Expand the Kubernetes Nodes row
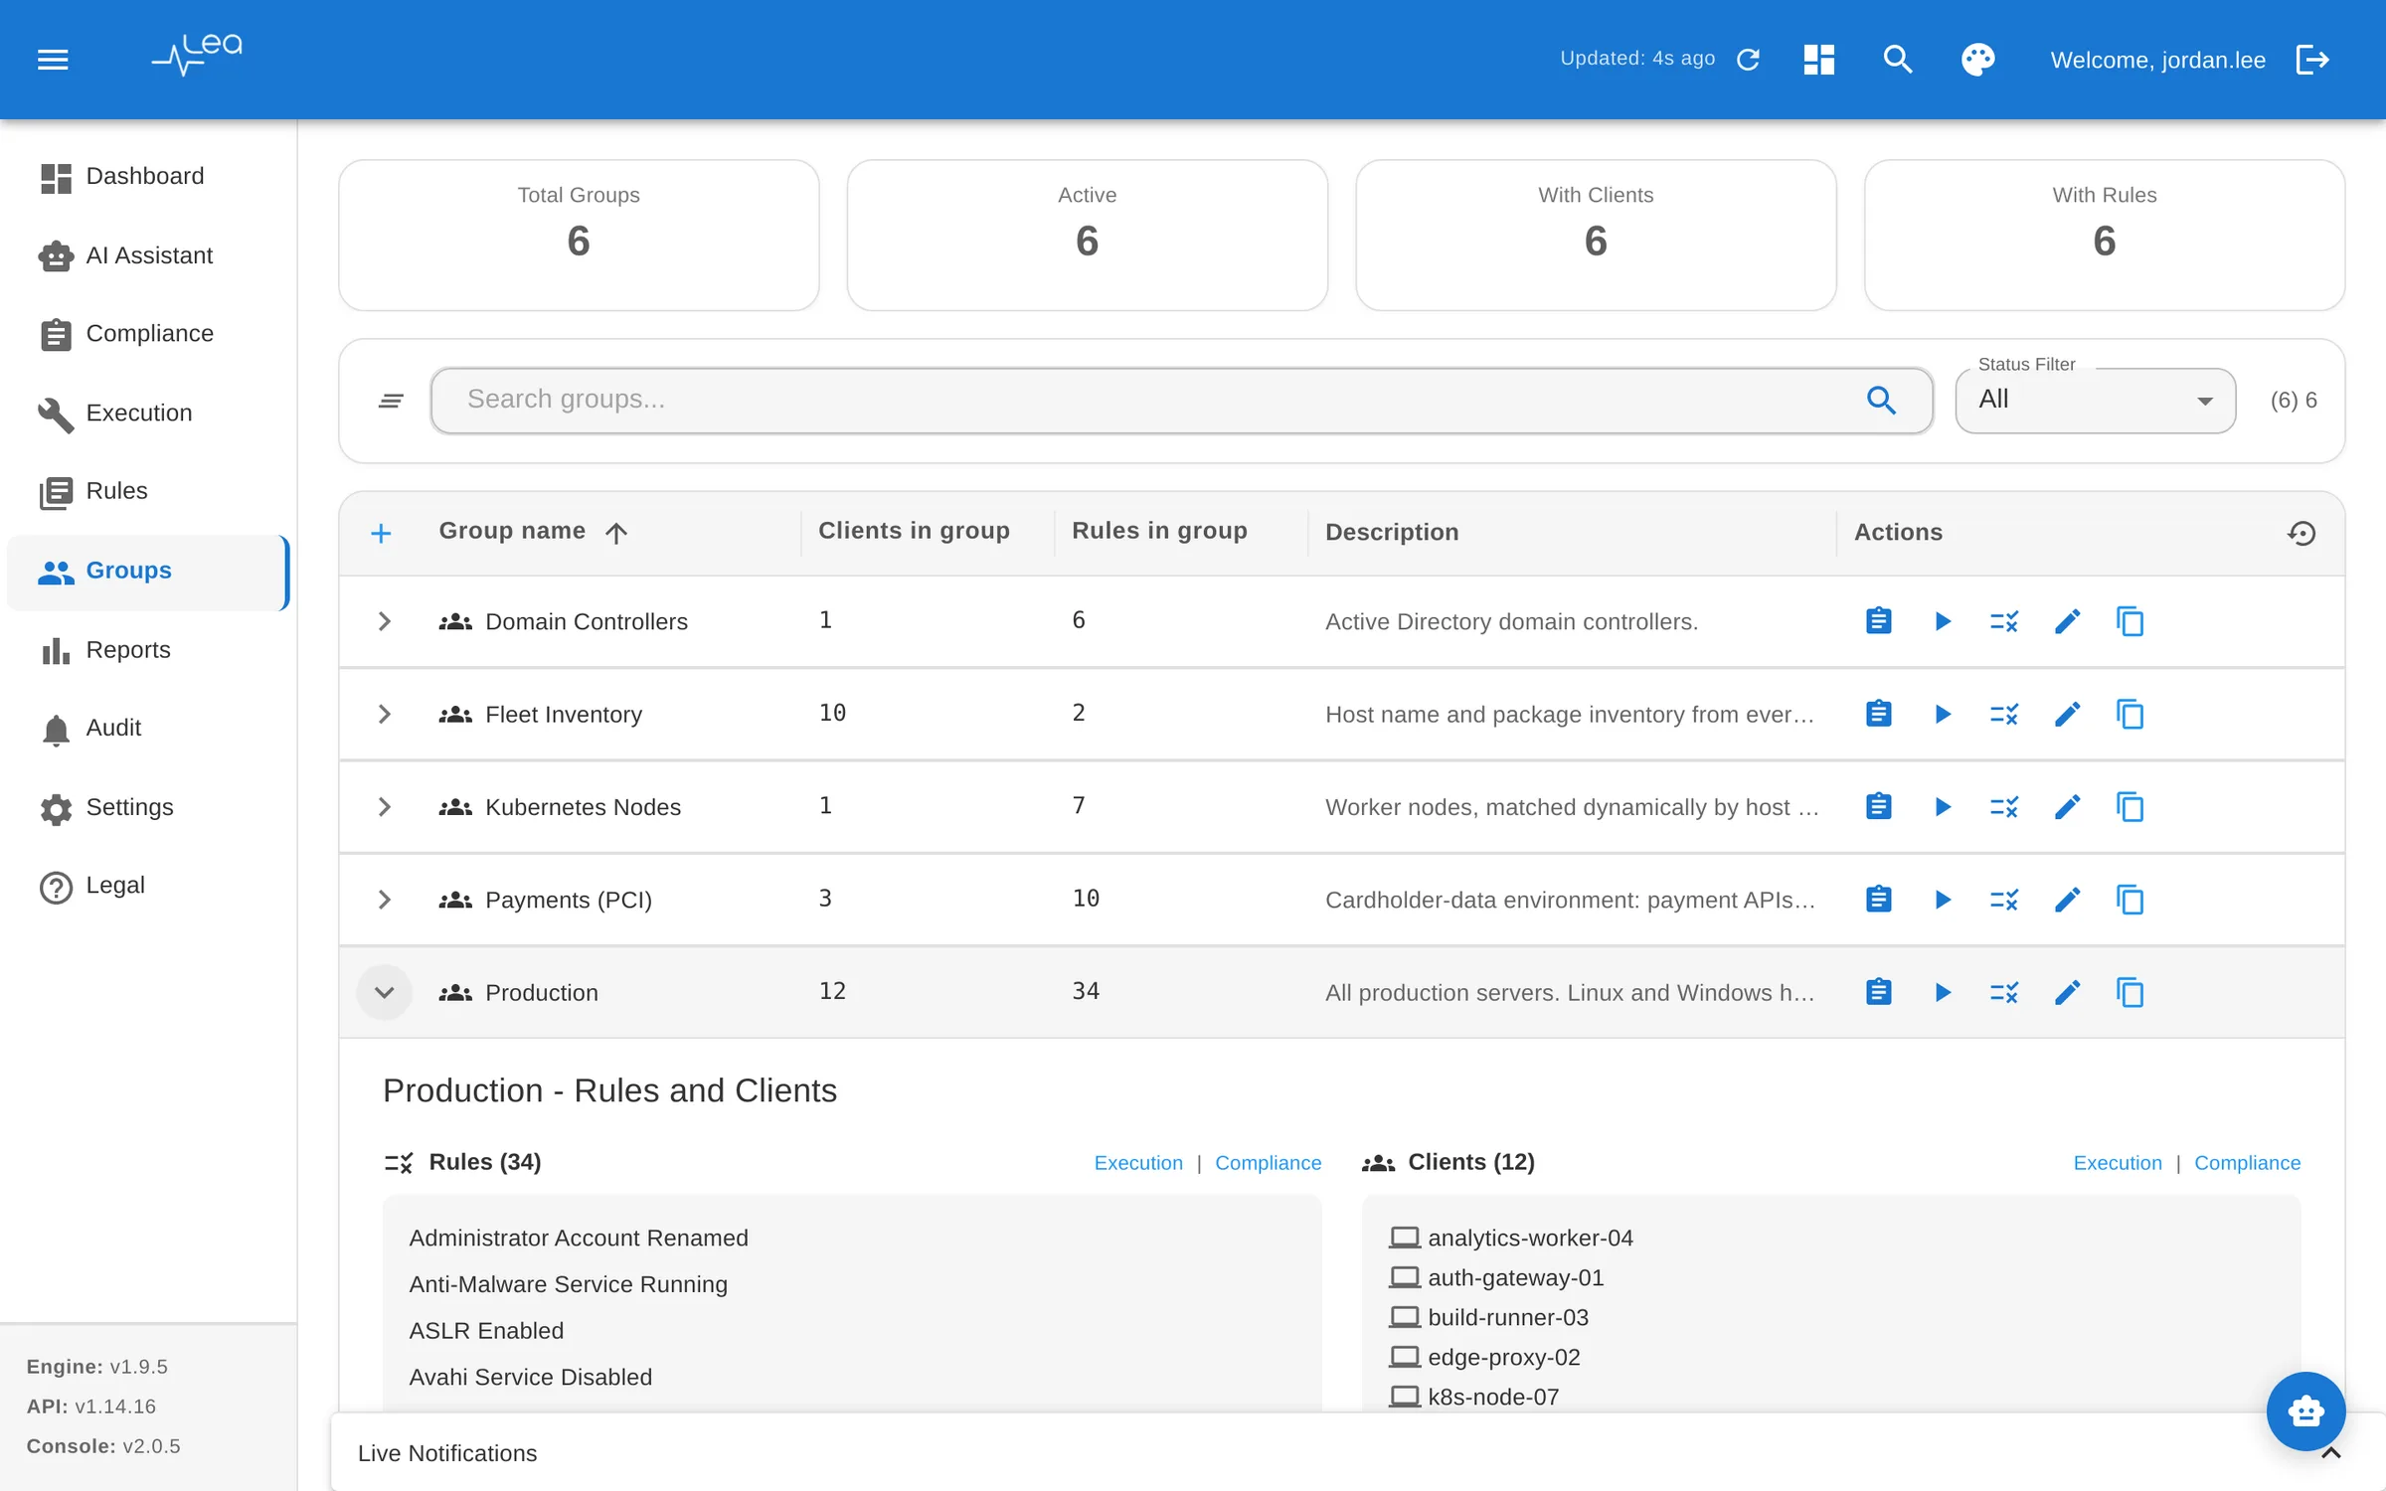Image resolution: width=2386 pixels, height=1491 pixels. (x=385, y=807)
